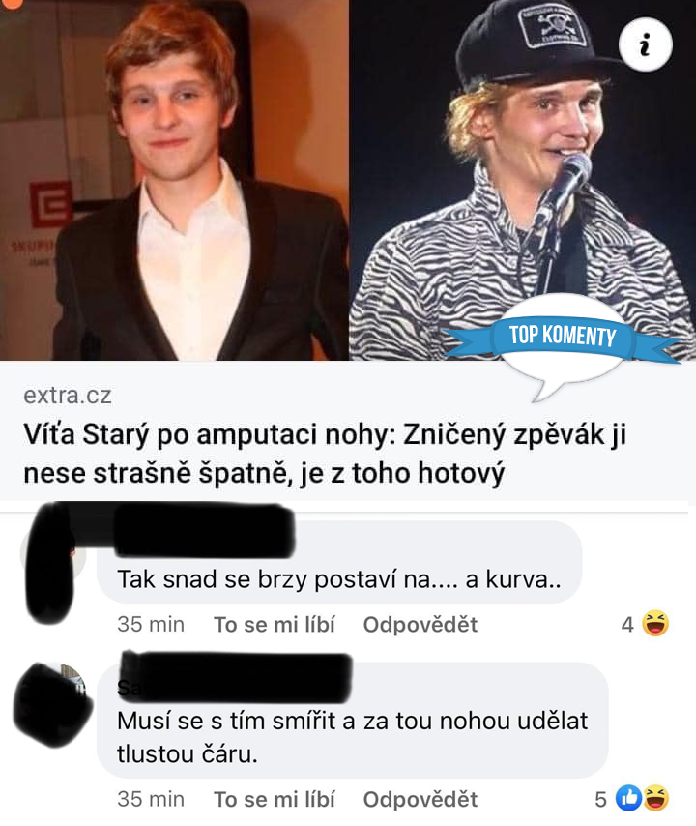The height and width of the screenshot is (826, 696).
Task: Click the thumbs-up reaction on second comment
Action: [628, 798]
